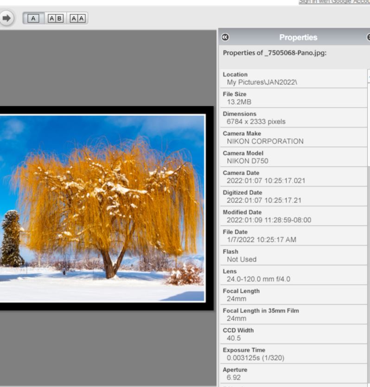370x387 pixels.
Task: Select the Exposure Time property row
Action: [292, 354]
